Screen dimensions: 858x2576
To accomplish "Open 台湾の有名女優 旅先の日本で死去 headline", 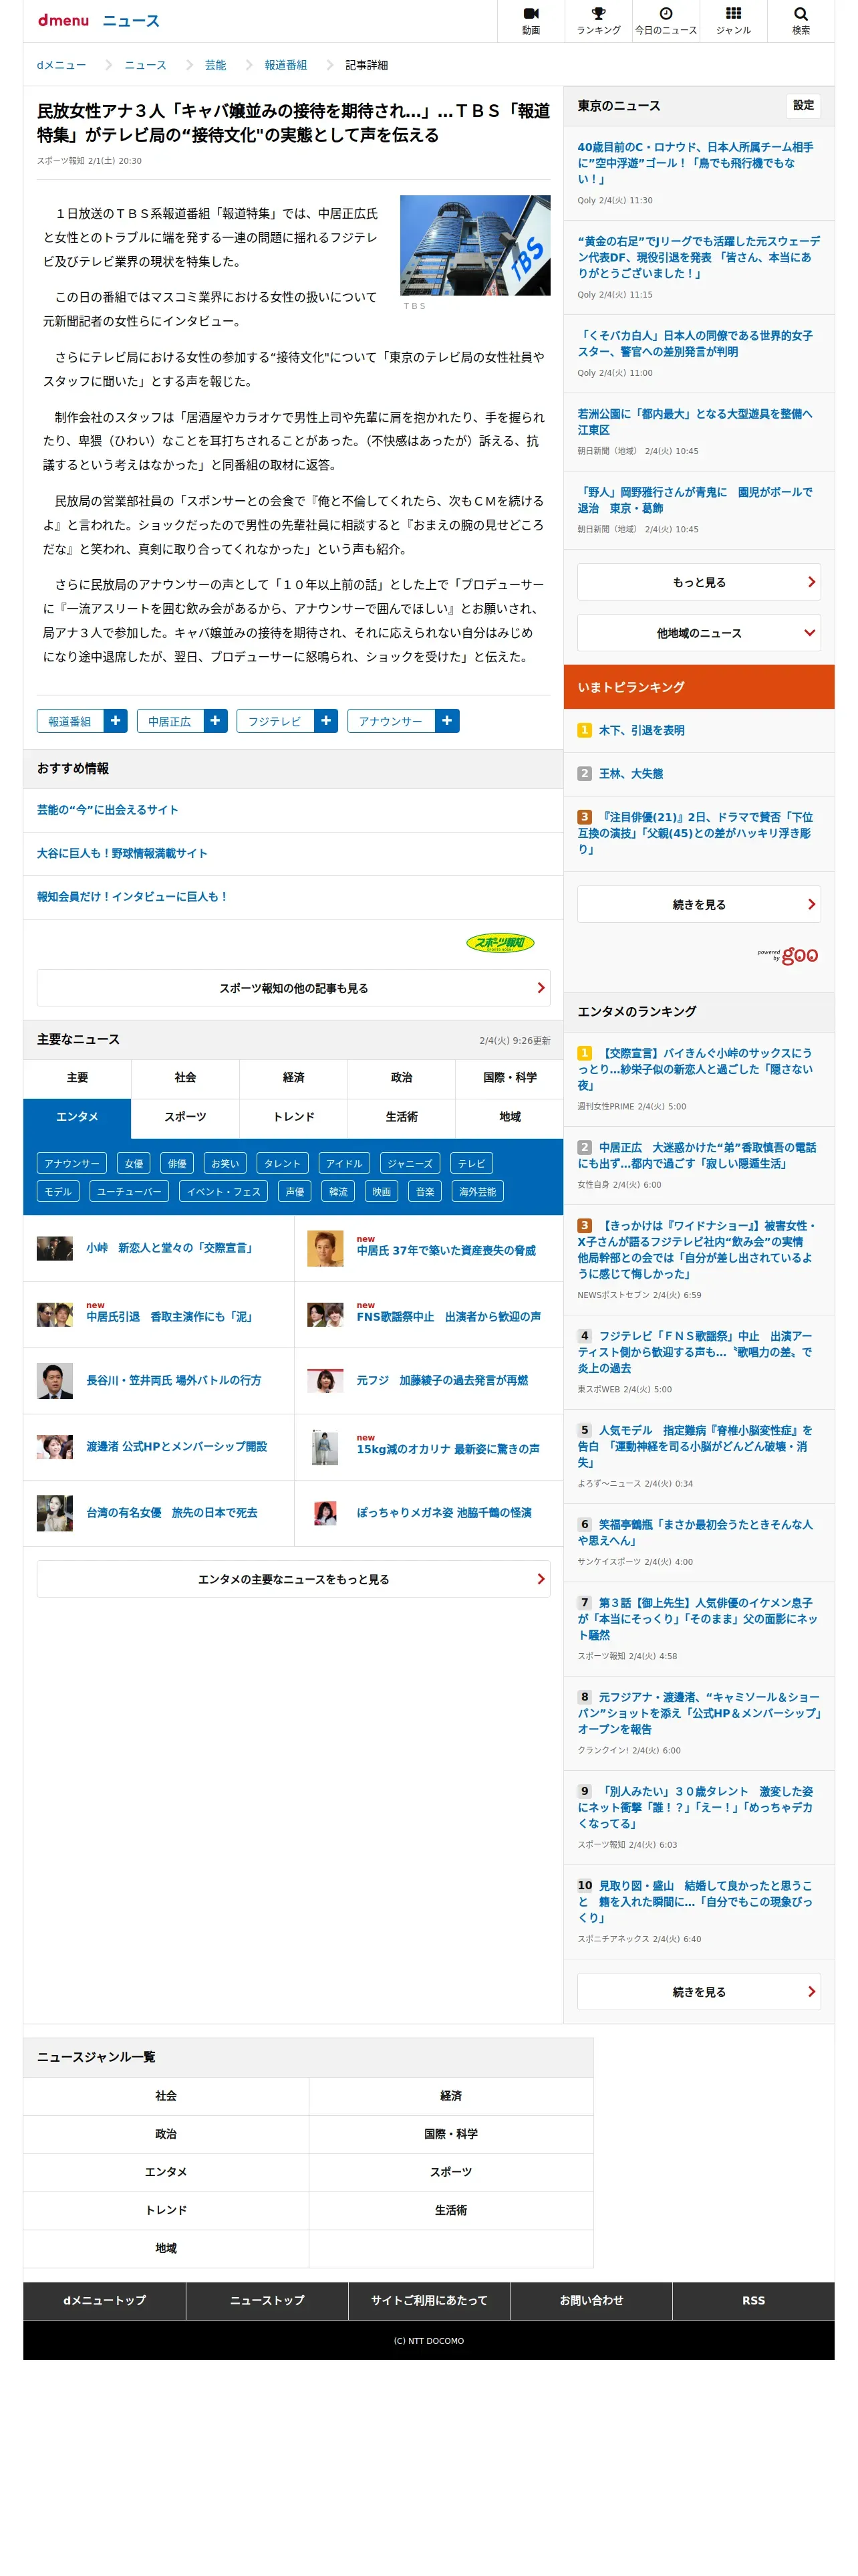I will pyautogui.click(x=172, y=1512).
